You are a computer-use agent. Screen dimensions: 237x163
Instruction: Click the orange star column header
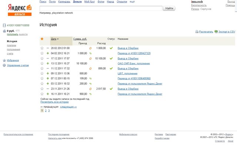point(42,39)
